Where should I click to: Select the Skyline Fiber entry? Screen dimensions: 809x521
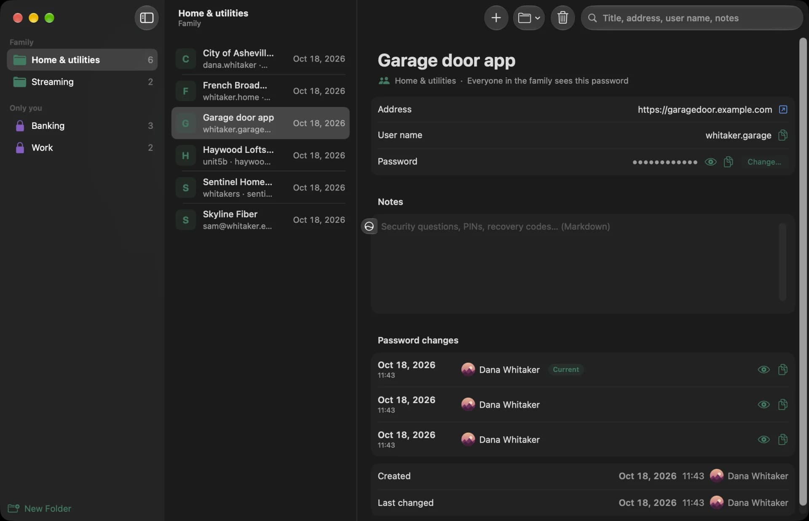tap(260, 220)
